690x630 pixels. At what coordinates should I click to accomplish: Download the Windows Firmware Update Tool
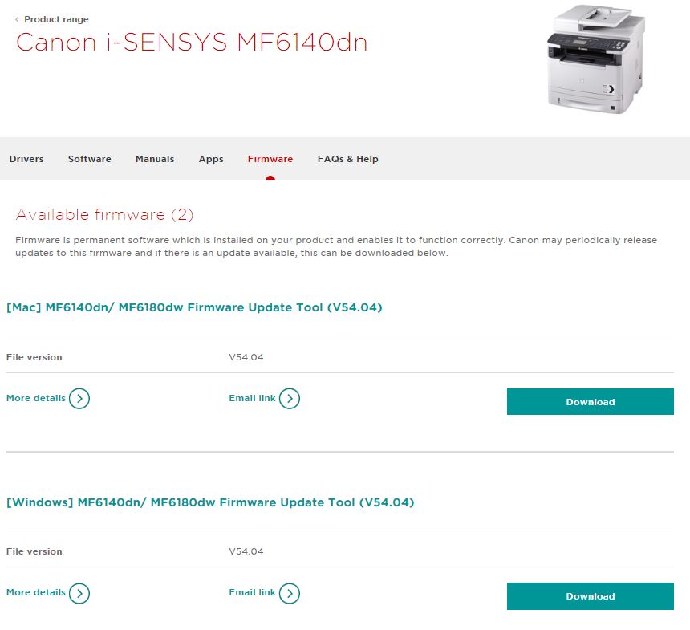(590, 596)
